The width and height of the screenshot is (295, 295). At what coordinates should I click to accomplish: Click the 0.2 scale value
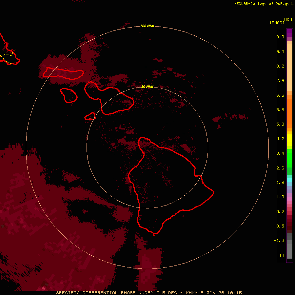pyautogui.click(x=280, y=212)
